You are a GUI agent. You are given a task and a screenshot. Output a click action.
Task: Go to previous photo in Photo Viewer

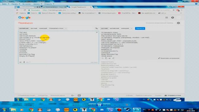click(x=92, y=105)
